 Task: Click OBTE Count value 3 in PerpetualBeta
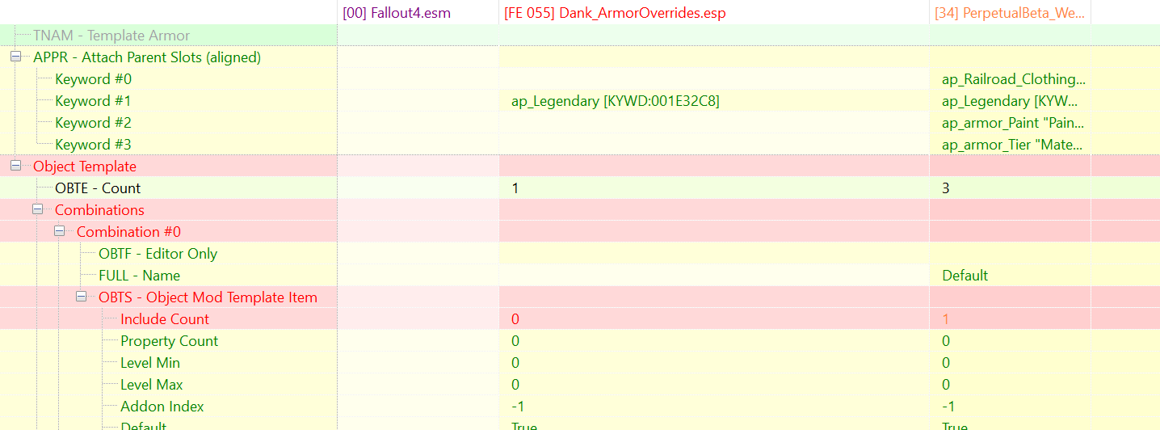[946, 188]
